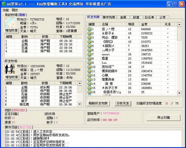Click my ranch avatar thumbnail
Screen dimensions: 186x148
tap(10, 23)
